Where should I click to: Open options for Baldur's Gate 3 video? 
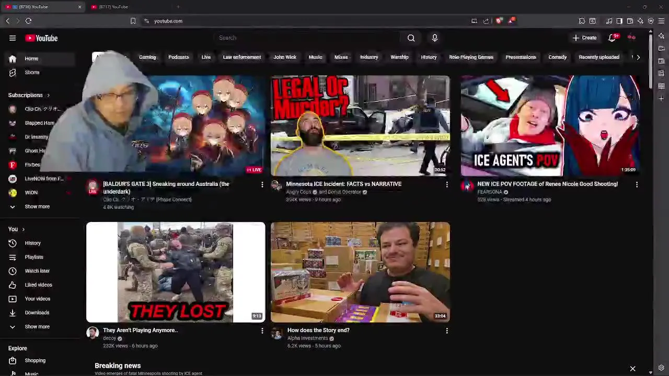point(262,184)
